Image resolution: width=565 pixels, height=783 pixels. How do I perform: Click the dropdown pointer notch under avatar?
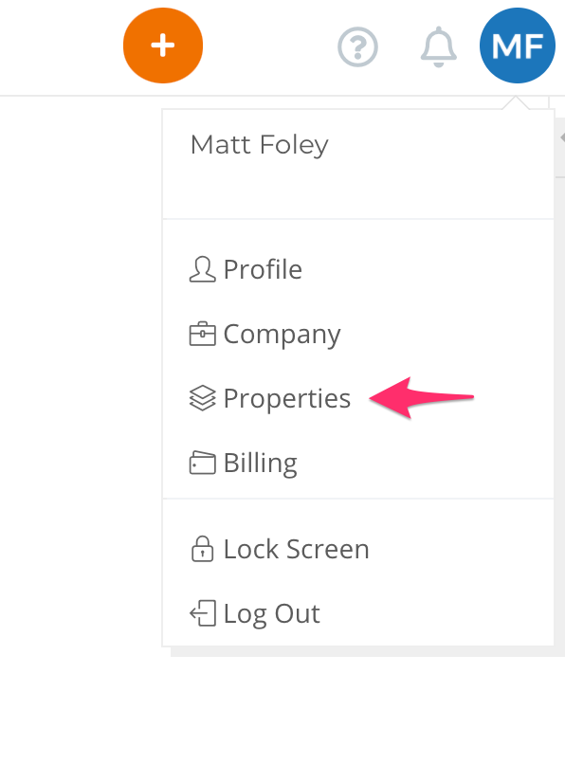[x=516, y=103]
